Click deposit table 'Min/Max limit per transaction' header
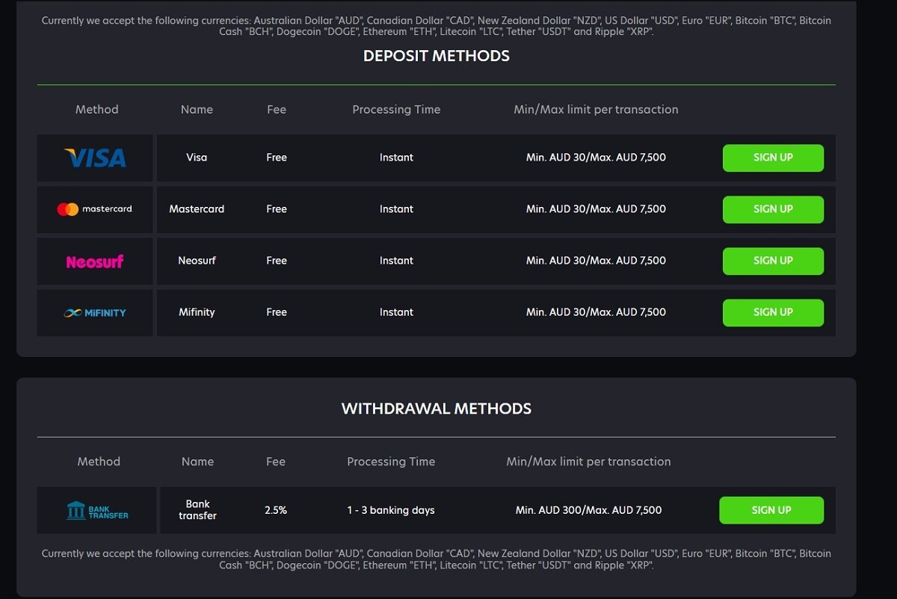Viewport: 897px width, 599px height. (596, 109)
